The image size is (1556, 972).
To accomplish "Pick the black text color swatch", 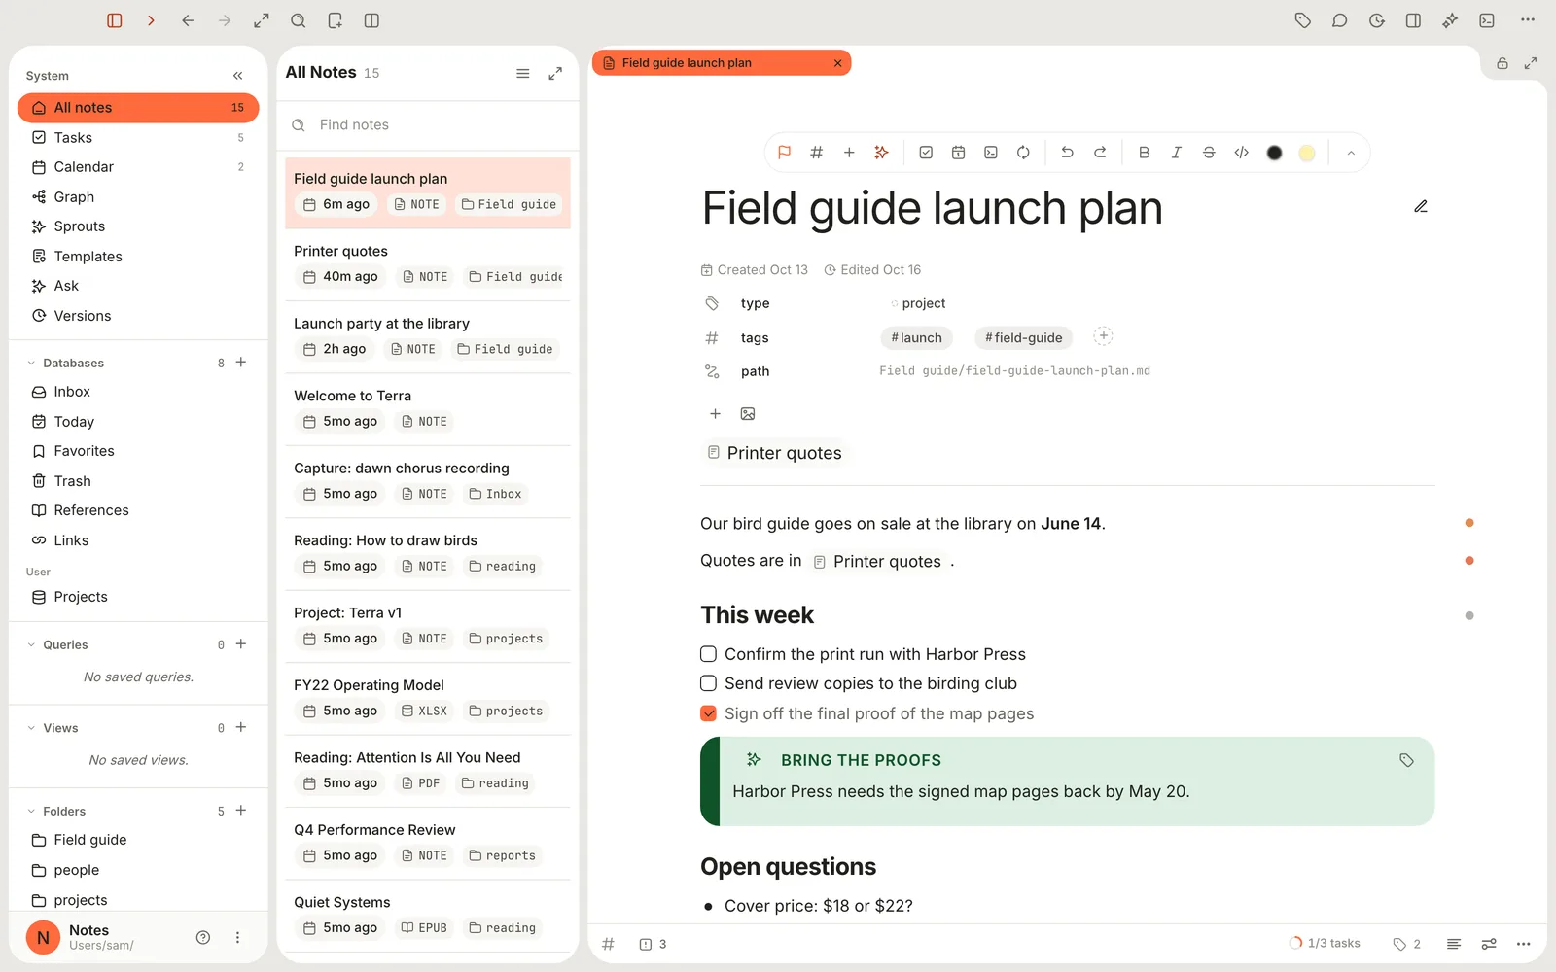I will [1274, 153].
